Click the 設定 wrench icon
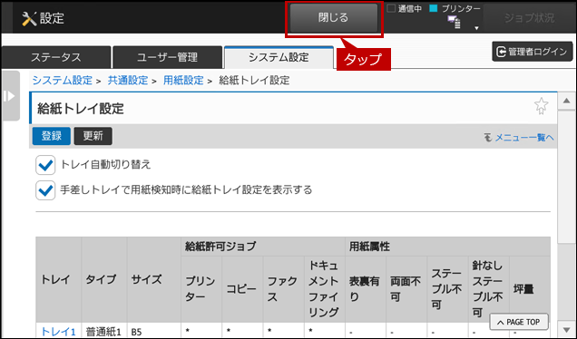Viewport: 577px width, 339px height. tap(29, 18)
